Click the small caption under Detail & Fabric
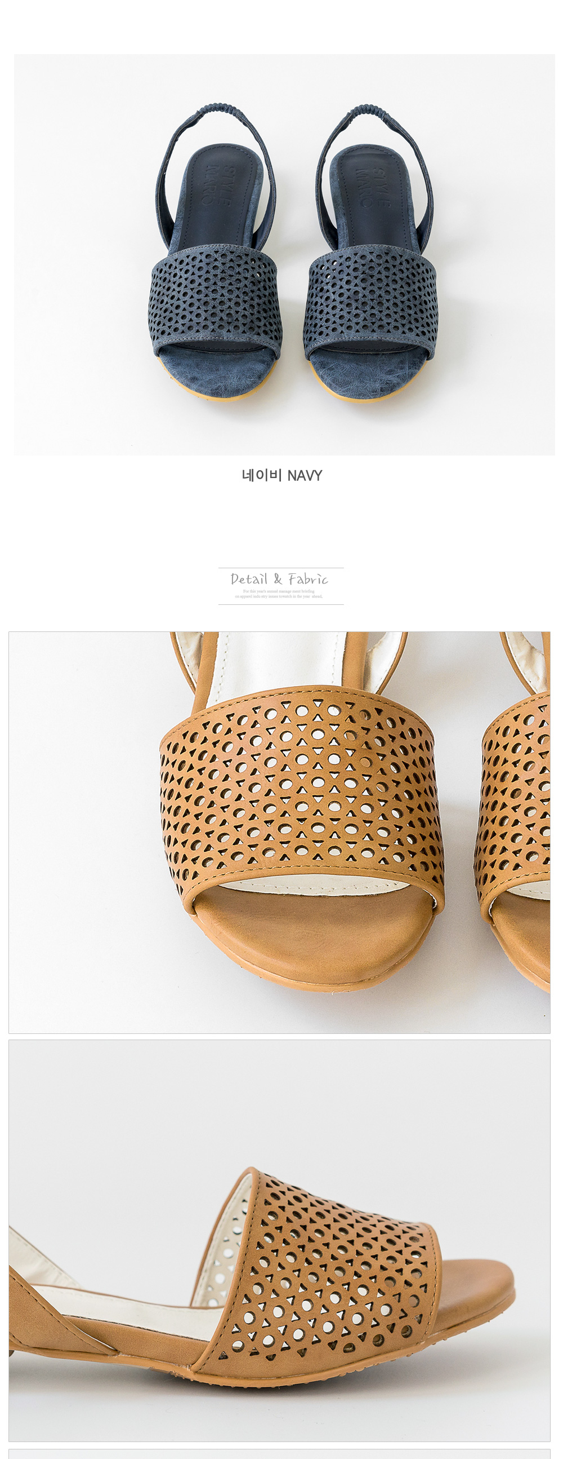Viewport: 563px width, 1459px height. click(279, 594)
